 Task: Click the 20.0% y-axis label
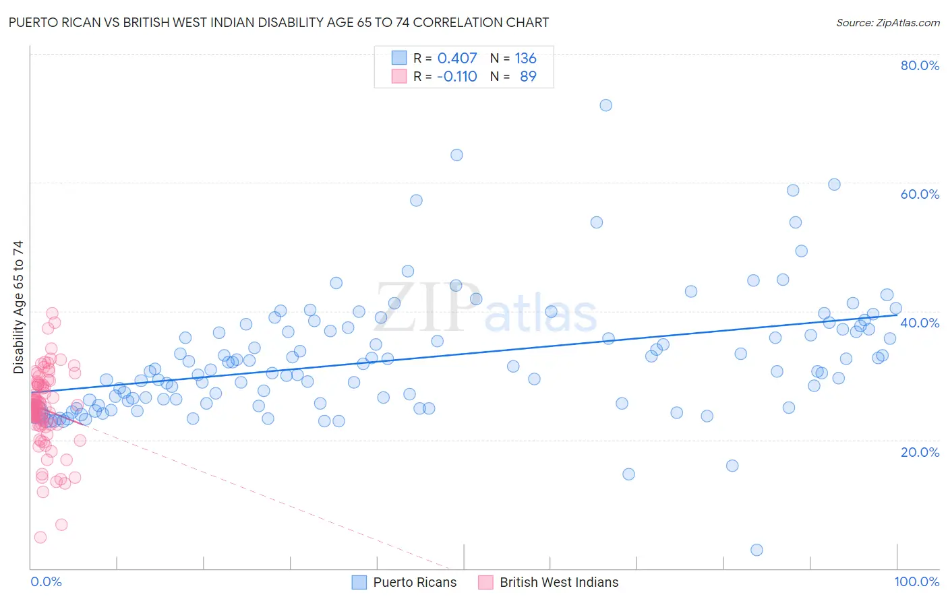tap(920, 452)
